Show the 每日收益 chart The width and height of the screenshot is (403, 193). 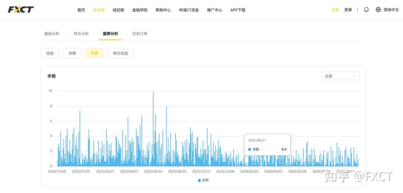pyautogui.click(x=121, y=53)
